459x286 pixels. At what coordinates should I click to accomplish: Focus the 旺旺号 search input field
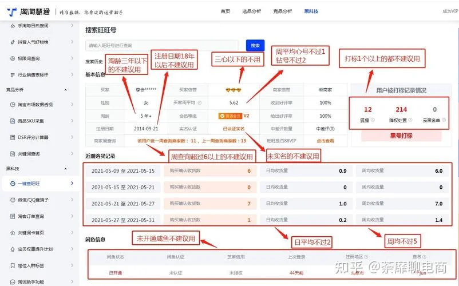(162, 46)
